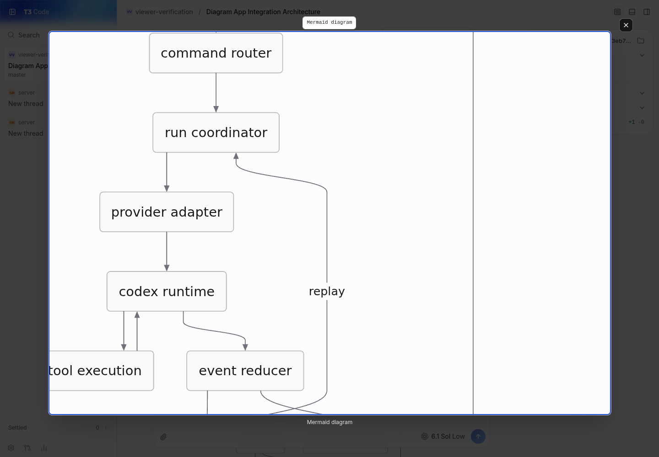Viewport: 659px width, 457px height.
Task: Click the bottom panel toggle in the header
Action: [x=632, y=12]
